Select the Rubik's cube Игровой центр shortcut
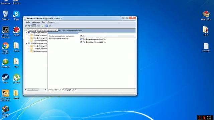Image resolution: width=214 pixels, height=120 pixels. 5,111
